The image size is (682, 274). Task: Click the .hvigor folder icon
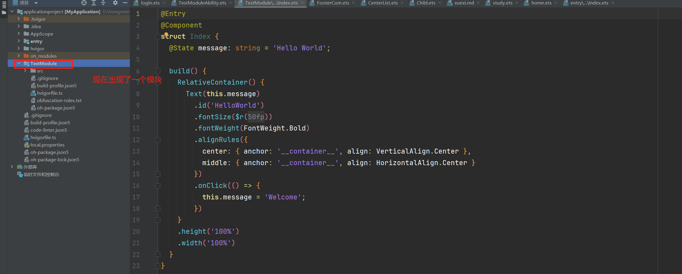pyautogui.click(x=27, y=19)
